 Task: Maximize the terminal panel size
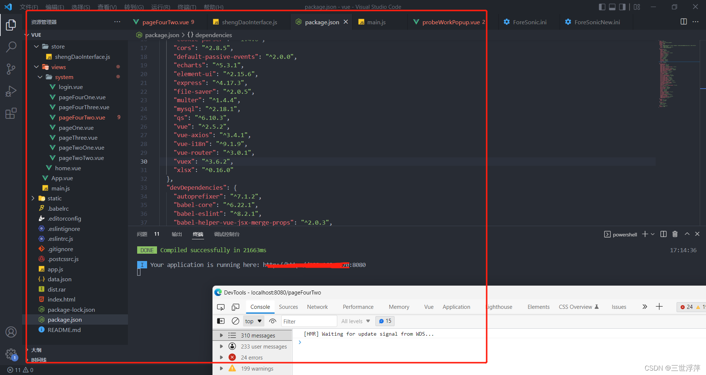[x=687, y=234]
